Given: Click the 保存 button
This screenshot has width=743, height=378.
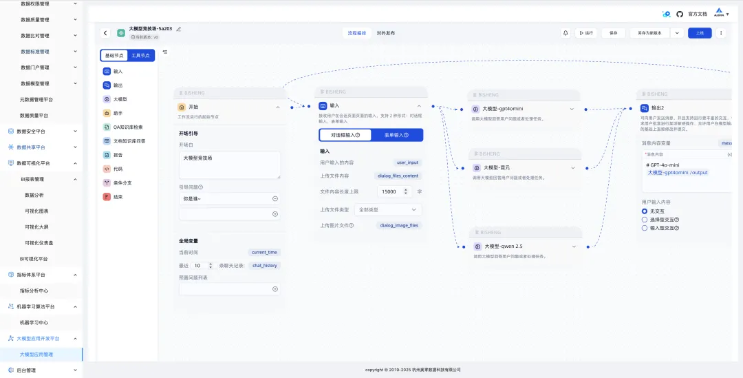Looking at the screenshot, I should 613,33.
